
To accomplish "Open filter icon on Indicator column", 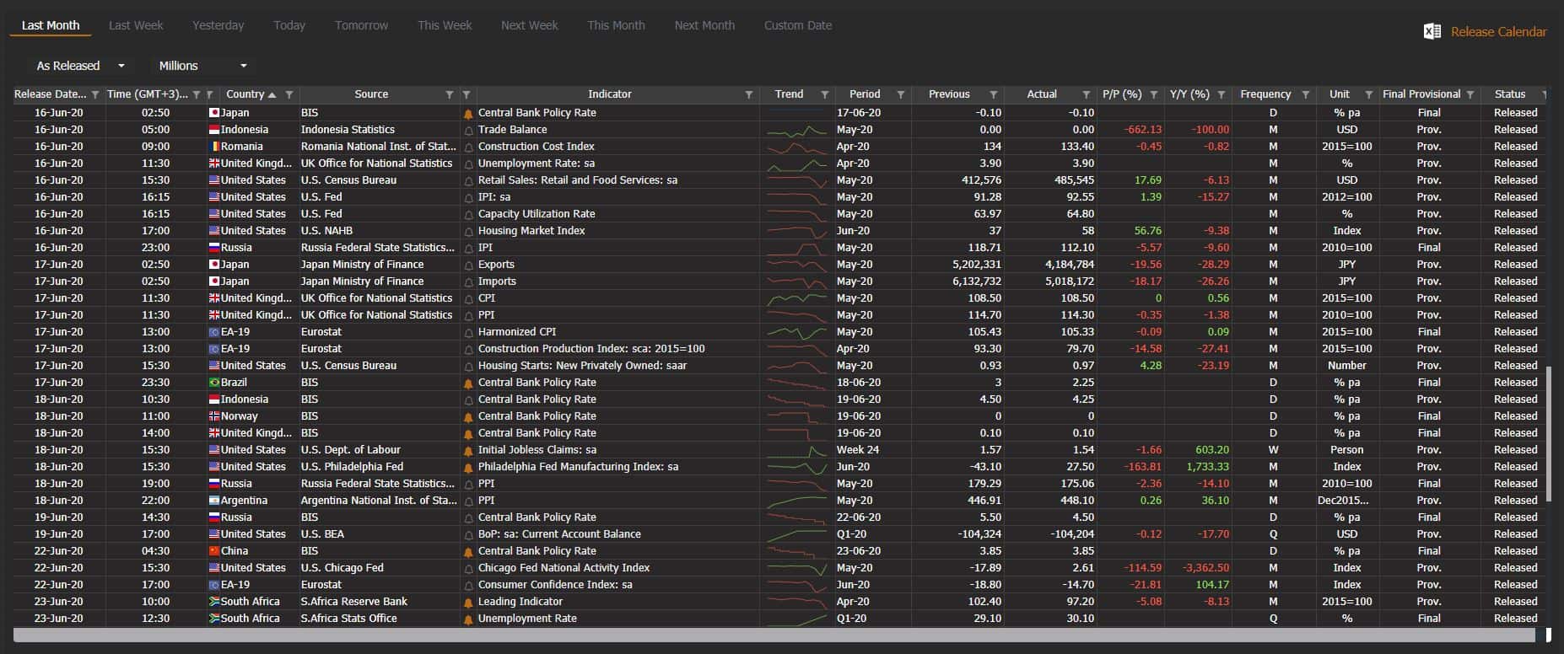I will pos(749,94).
